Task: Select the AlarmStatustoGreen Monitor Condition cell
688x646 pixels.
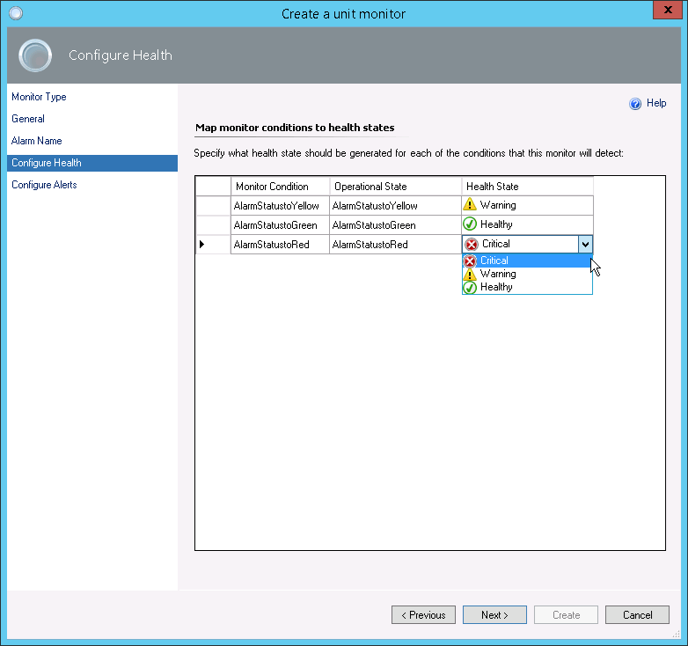Action: 280,224
